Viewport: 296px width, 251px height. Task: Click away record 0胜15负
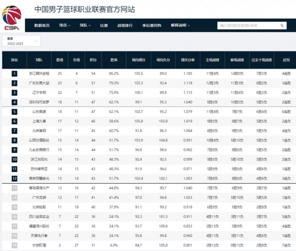(x=237, y=245)
